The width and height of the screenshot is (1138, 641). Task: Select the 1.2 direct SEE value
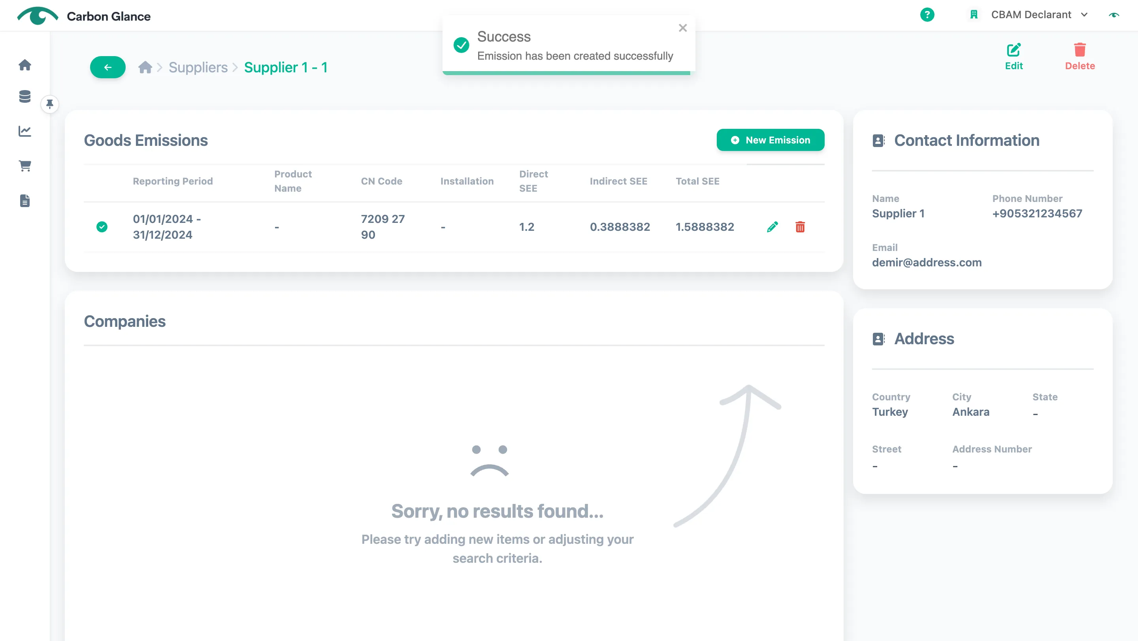click(527, 226)
